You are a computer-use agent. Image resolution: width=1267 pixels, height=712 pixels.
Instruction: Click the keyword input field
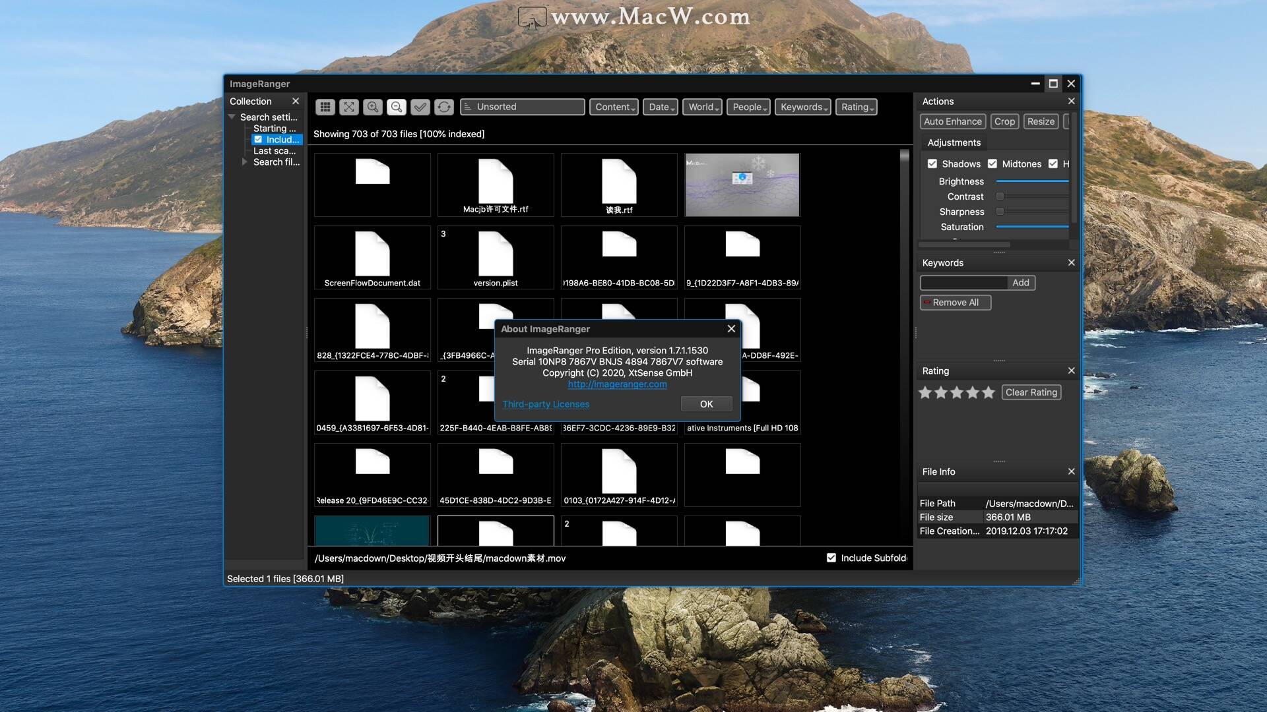[963, 282]
